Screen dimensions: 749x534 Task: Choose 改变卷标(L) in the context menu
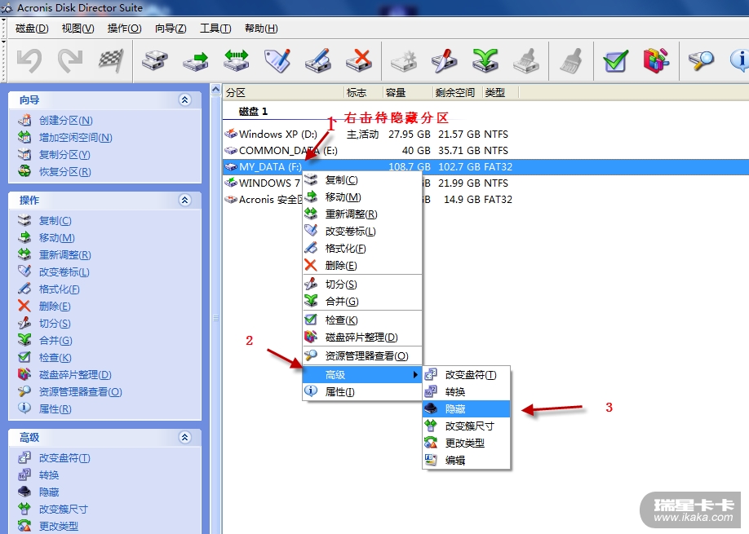[x=362, y=232]
